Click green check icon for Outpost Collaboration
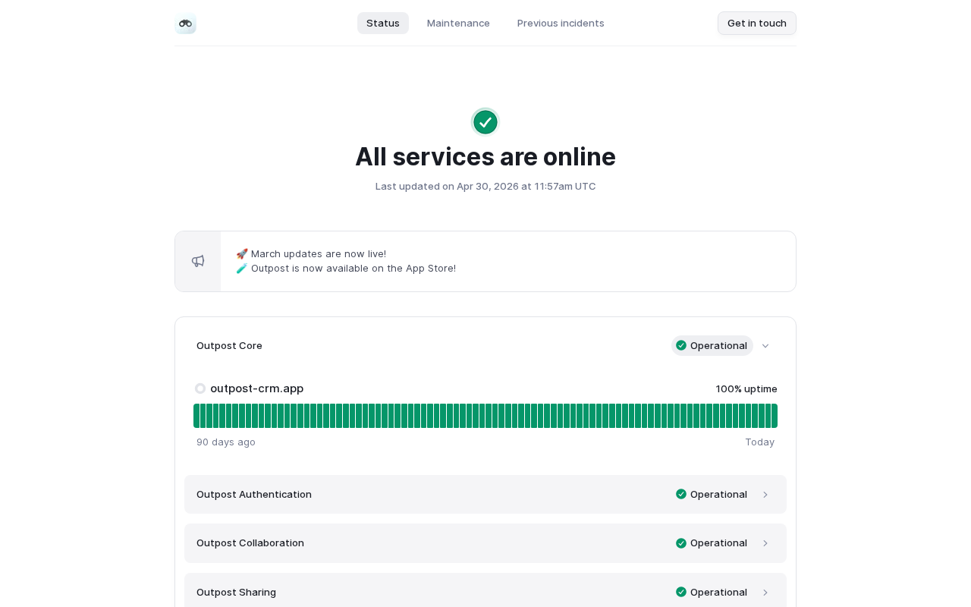 pos(681,543)
